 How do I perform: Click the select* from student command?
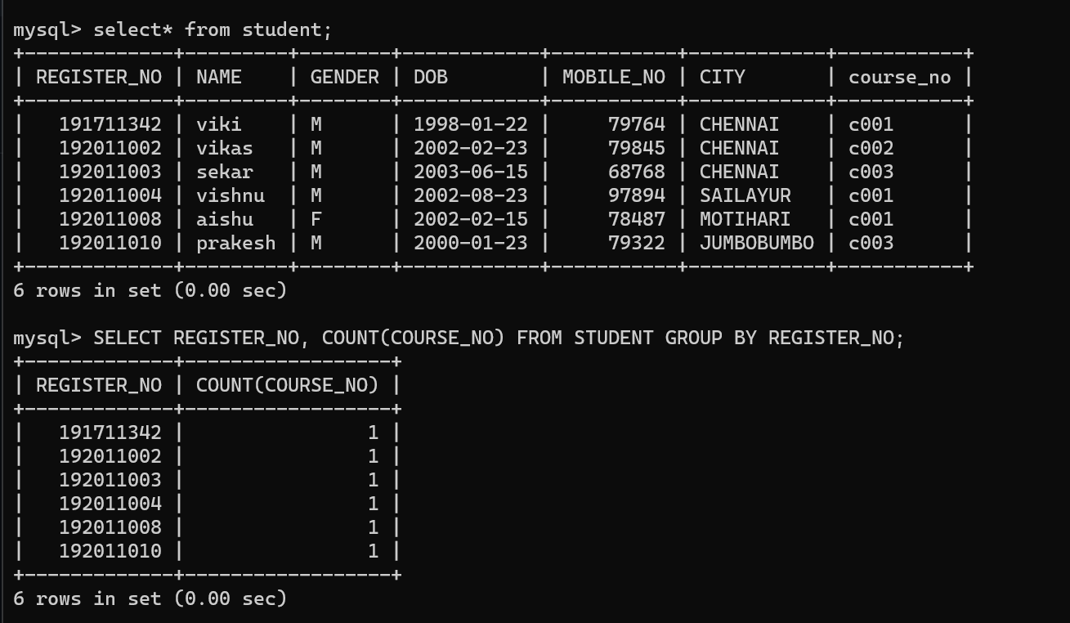tap(213, 30)
